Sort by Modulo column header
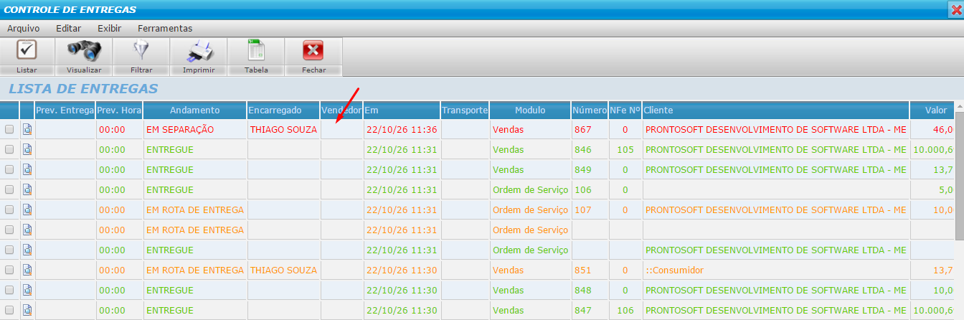This screenshot has width=964, height=320. pos(530,110)
